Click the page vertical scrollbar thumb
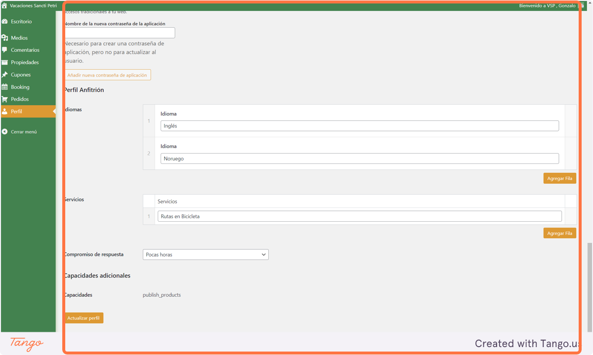 tap(590, 287)
